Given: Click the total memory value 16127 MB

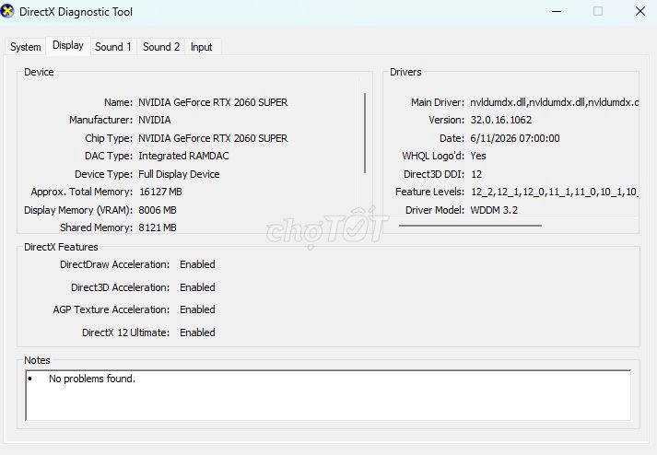Looking at the screenshot, I should pyautogui.click(x=160, y=192).
